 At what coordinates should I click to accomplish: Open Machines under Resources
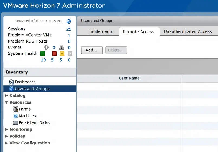[27, 116]
